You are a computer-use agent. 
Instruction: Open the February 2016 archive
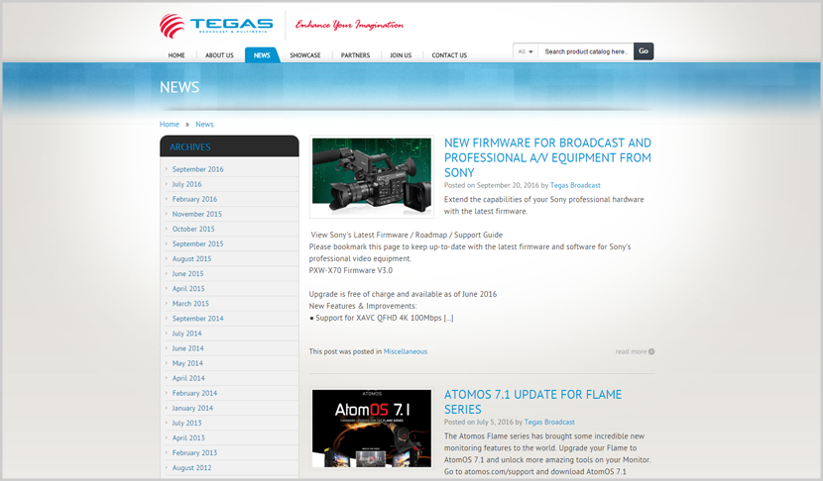pyautogui.click(x=194, y=199)
